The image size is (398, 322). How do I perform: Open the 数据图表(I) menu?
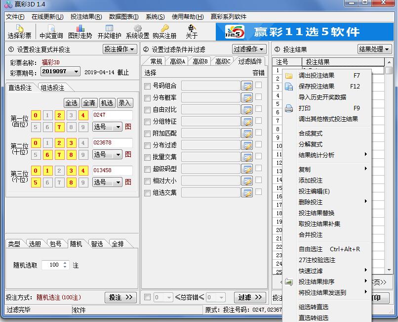coord(123,16)
